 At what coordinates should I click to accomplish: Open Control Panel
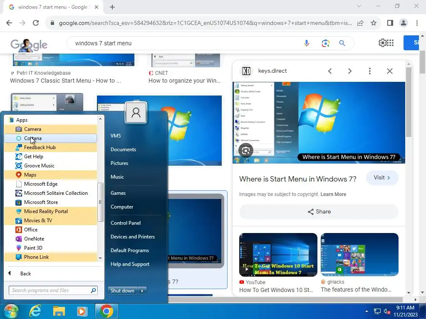point(126,223)
